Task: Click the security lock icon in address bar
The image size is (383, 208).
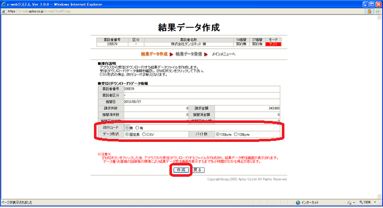Action: [369, 11]
